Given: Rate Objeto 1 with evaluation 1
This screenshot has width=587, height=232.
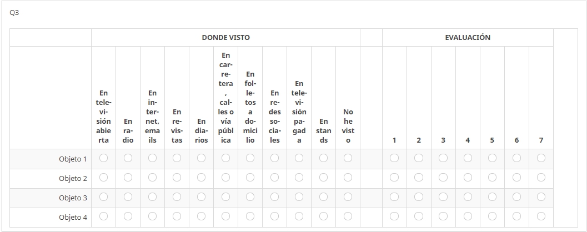Looking at the screenshot, I should click(394, 158).
